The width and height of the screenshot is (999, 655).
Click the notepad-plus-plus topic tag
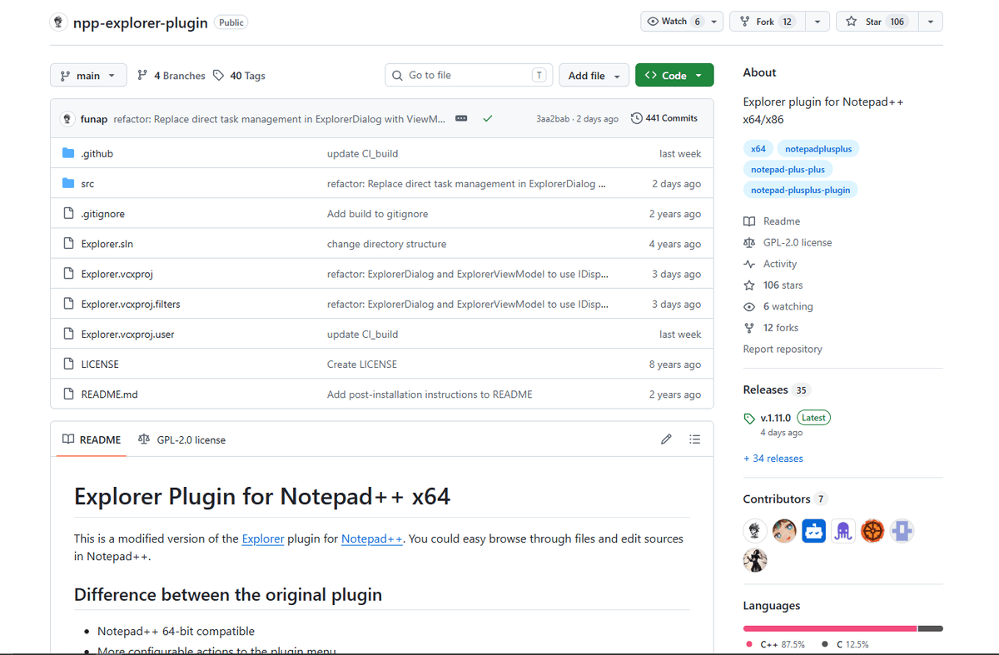[x=788, y=170]
